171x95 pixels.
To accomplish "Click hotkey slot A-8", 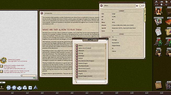I will [102, 92].
